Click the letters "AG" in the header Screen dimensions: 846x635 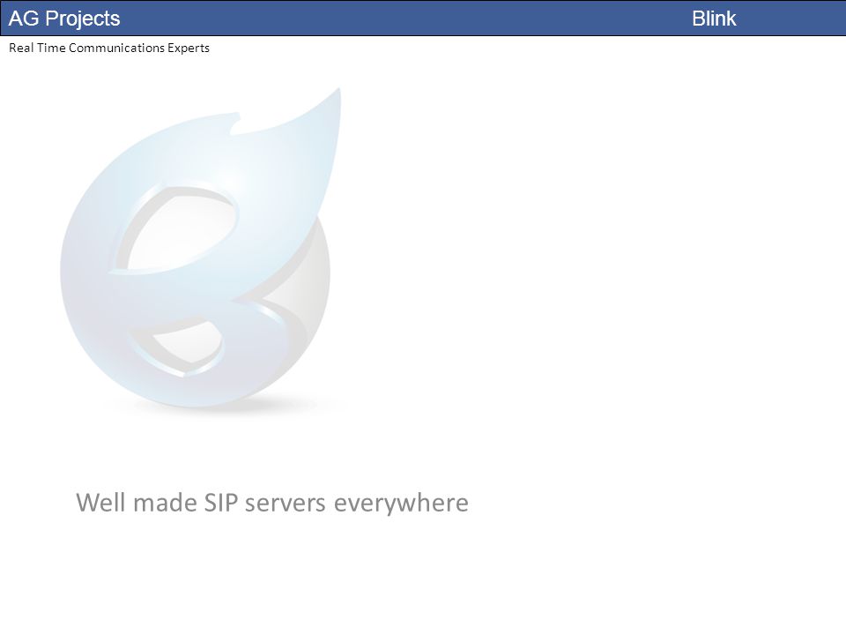point(24,19)
